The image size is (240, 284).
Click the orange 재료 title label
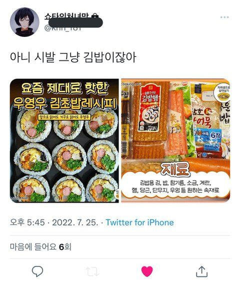click(175, 169)
